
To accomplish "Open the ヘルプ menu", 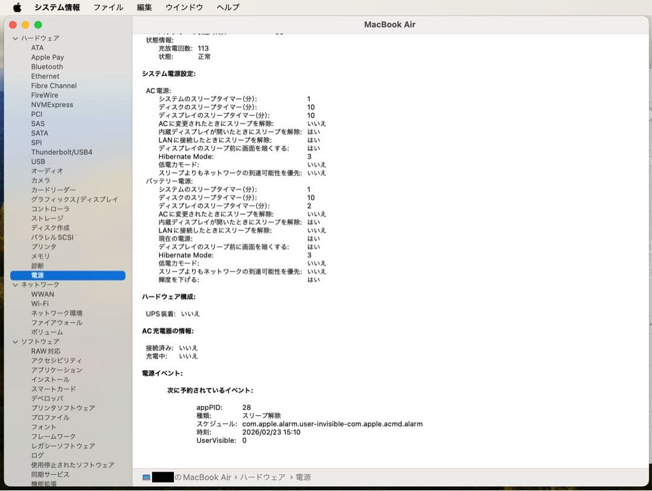I will tap(227, 7).
